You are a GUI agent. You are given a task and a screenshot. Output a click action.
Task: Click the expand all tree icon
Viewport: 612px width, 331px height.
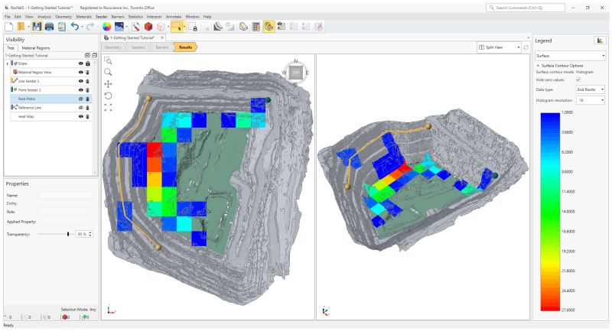coord(87,55)
